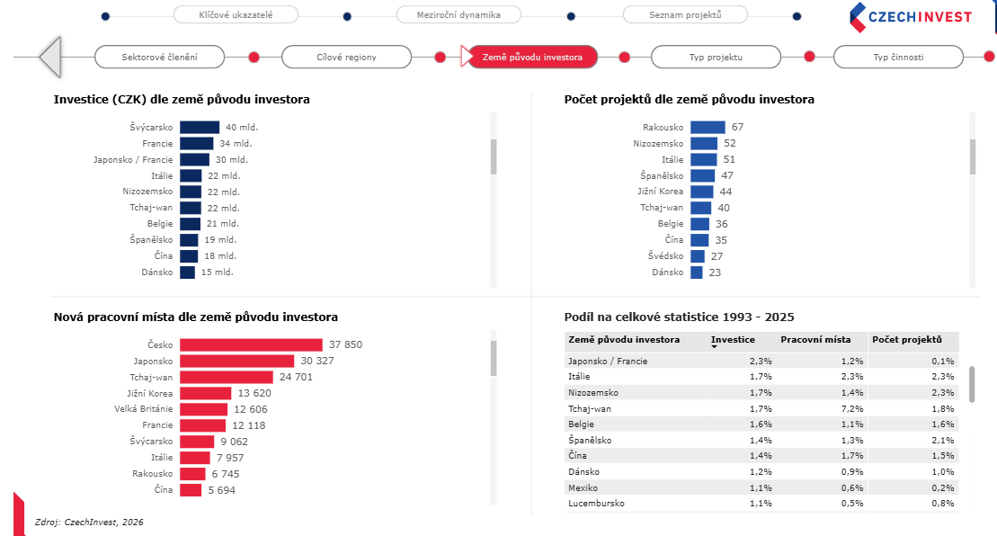Click the scrollbar thumb of the investment chart
997x536 pixels.
pyautogui.click(x=494, y=156)
